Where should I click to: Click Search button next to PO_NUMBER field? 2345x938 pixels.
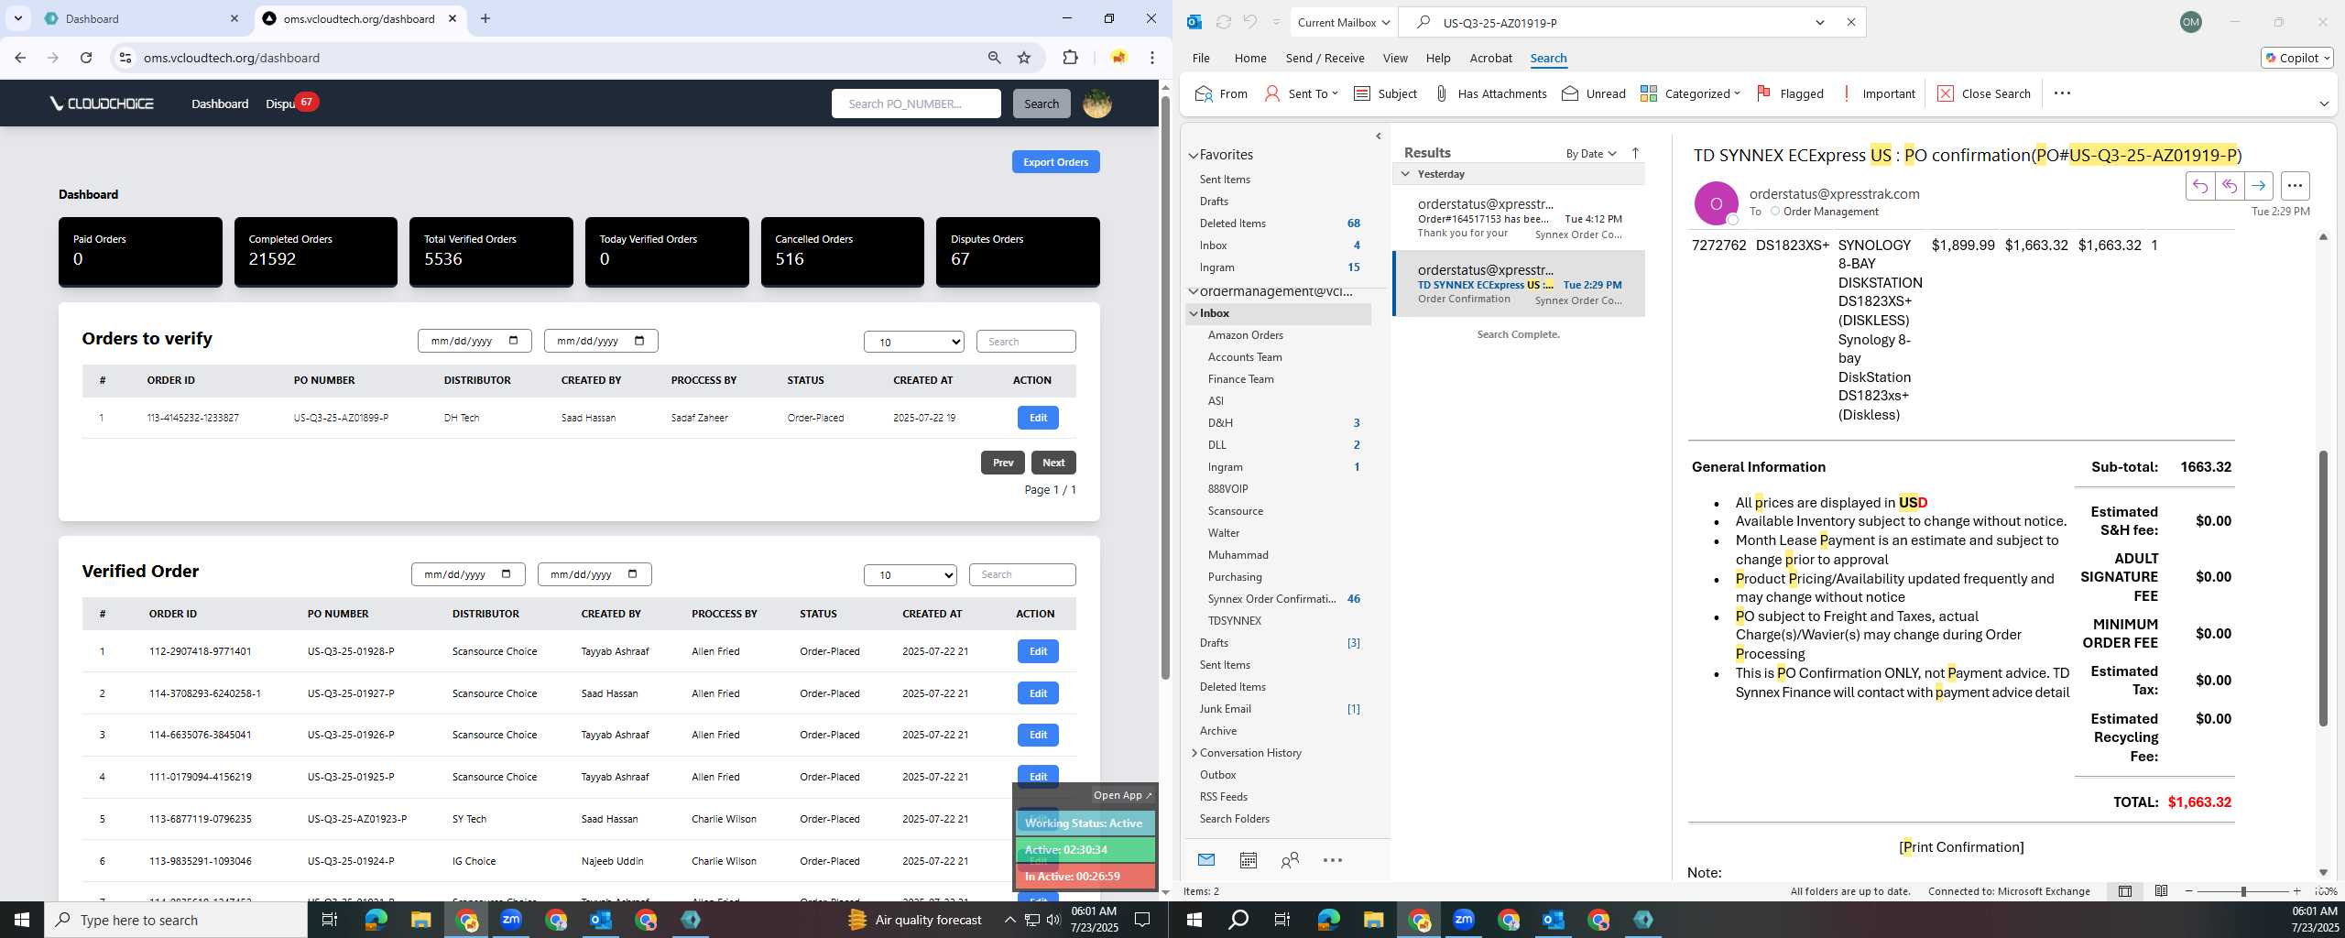pyautogui.click(x=1041, y=104)
